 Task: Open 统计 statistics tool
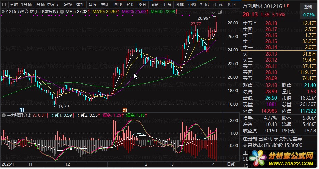105,4
